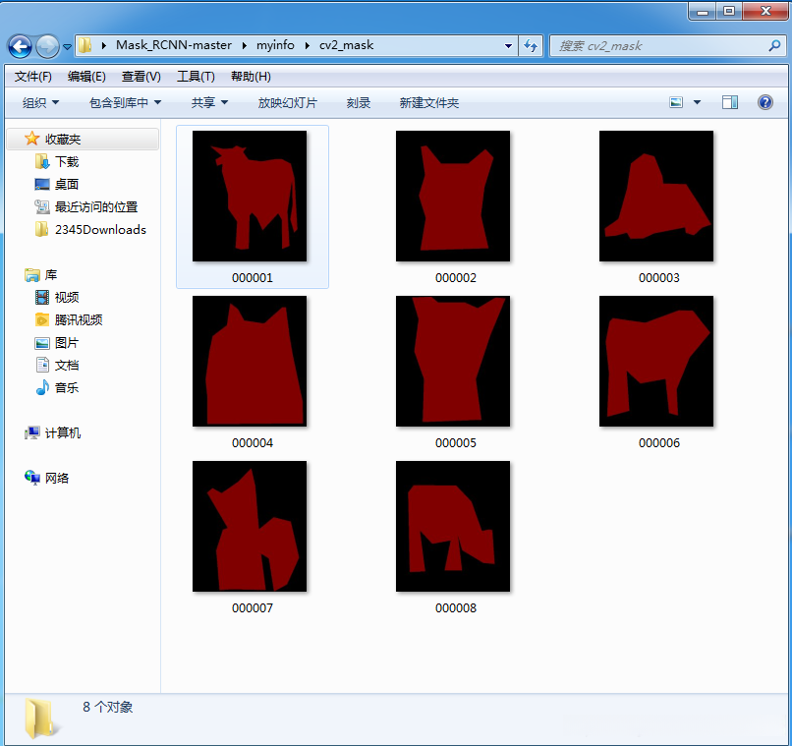
Task: Open the 工具(T) menu
Action: [x=196, y=77]
